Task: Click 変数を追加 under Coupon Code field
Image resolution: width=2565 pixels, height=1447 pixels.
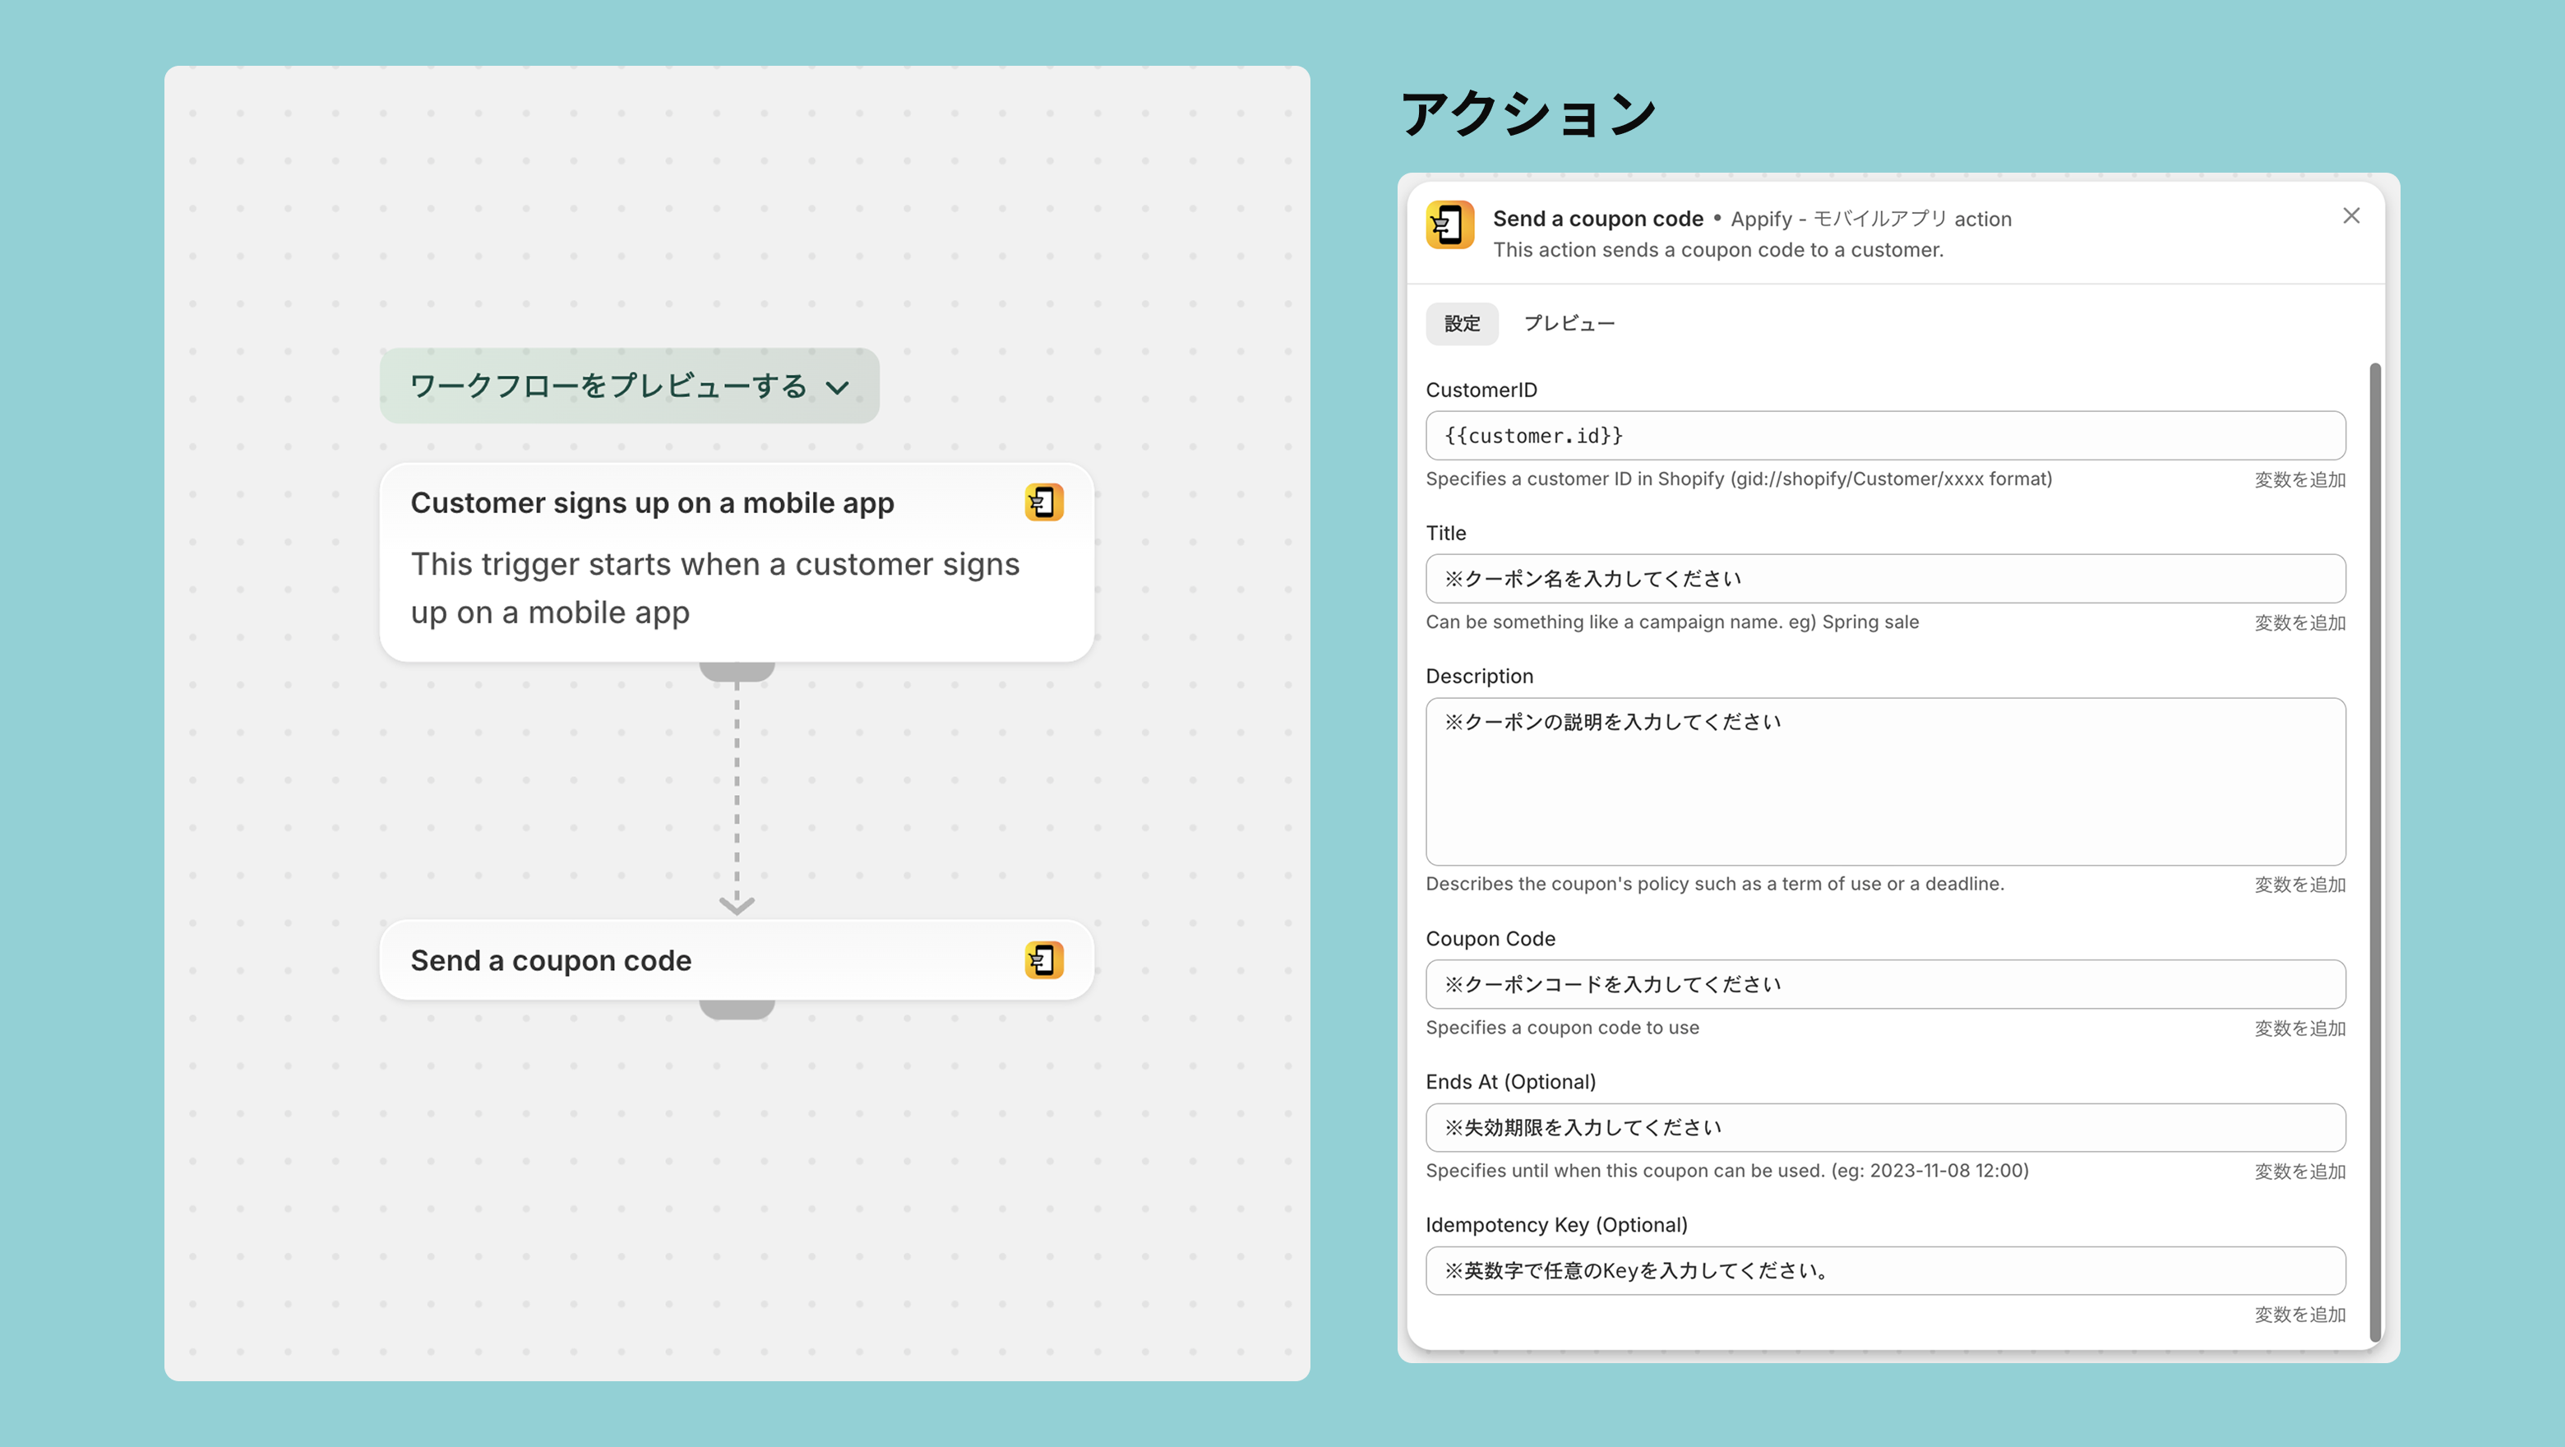Action: coord(2299,1029)
